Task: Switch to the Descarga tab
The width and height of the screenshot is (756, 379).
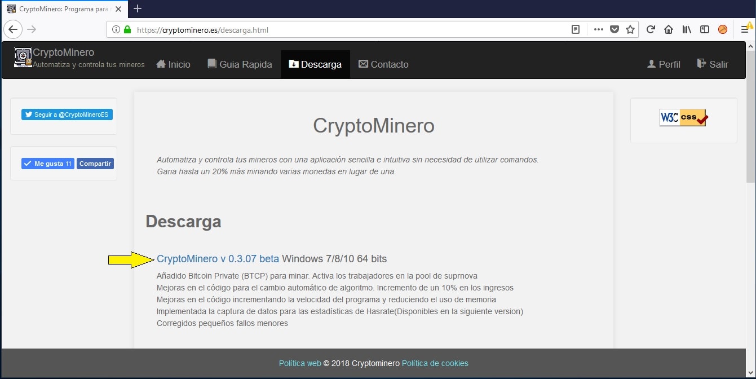Action: tap(315, 64)
